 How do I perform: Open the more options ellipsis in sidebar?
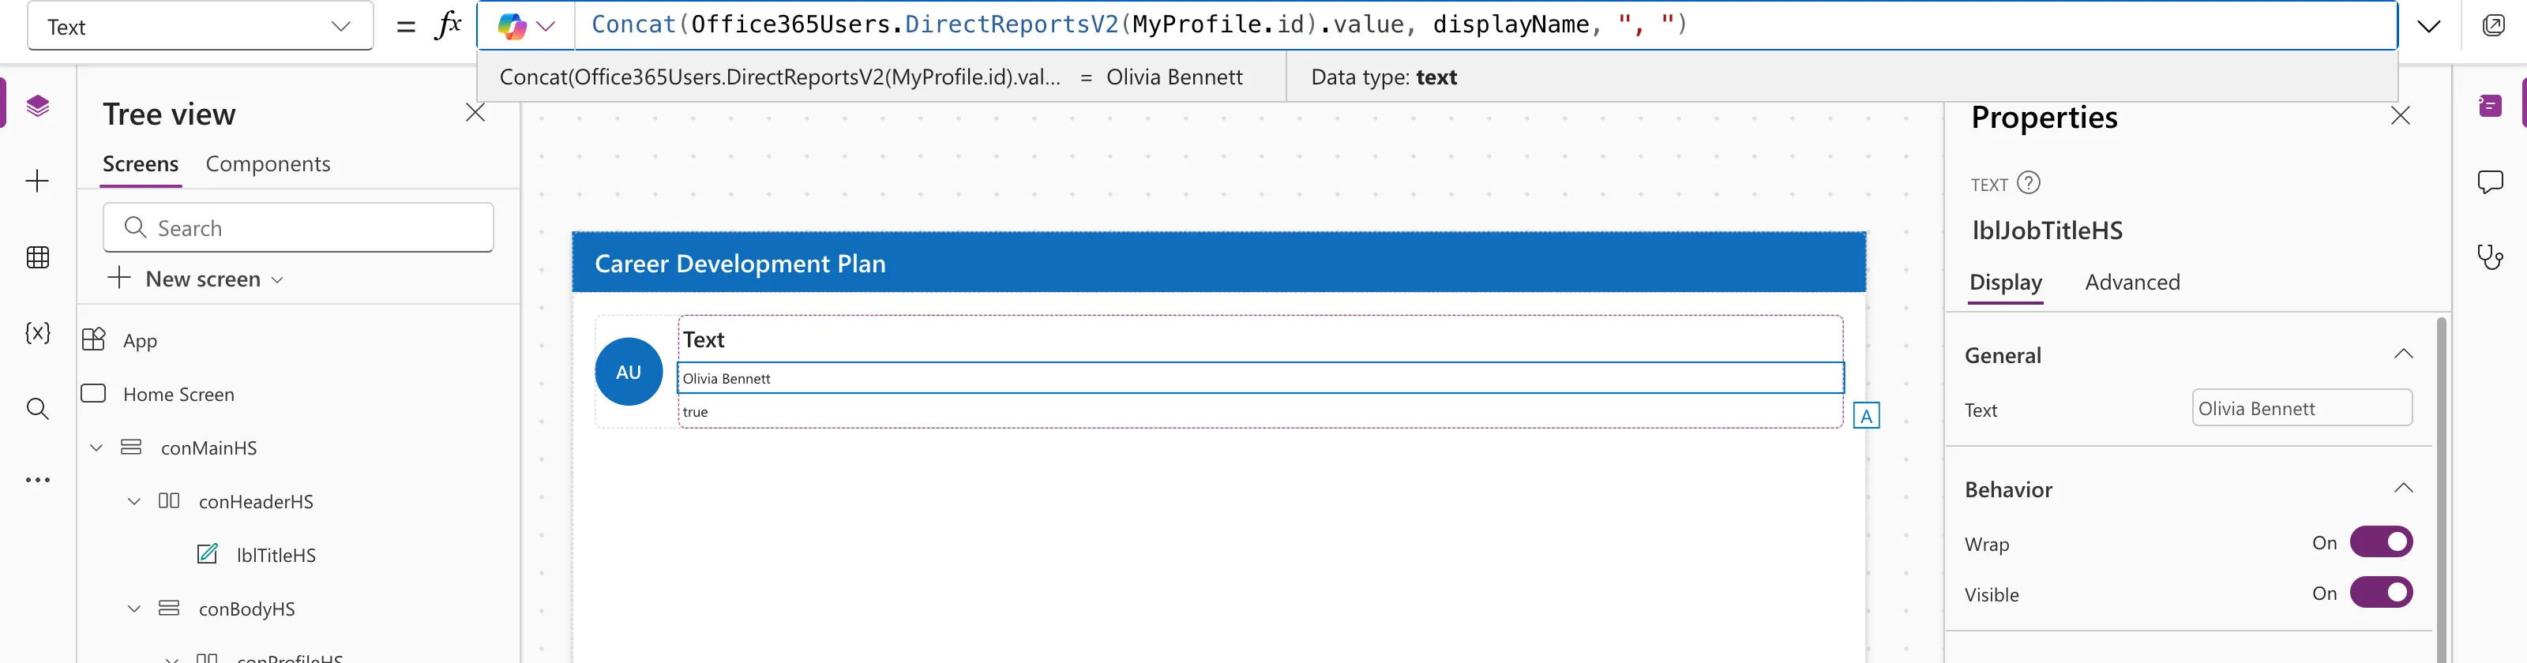(37, 481)
